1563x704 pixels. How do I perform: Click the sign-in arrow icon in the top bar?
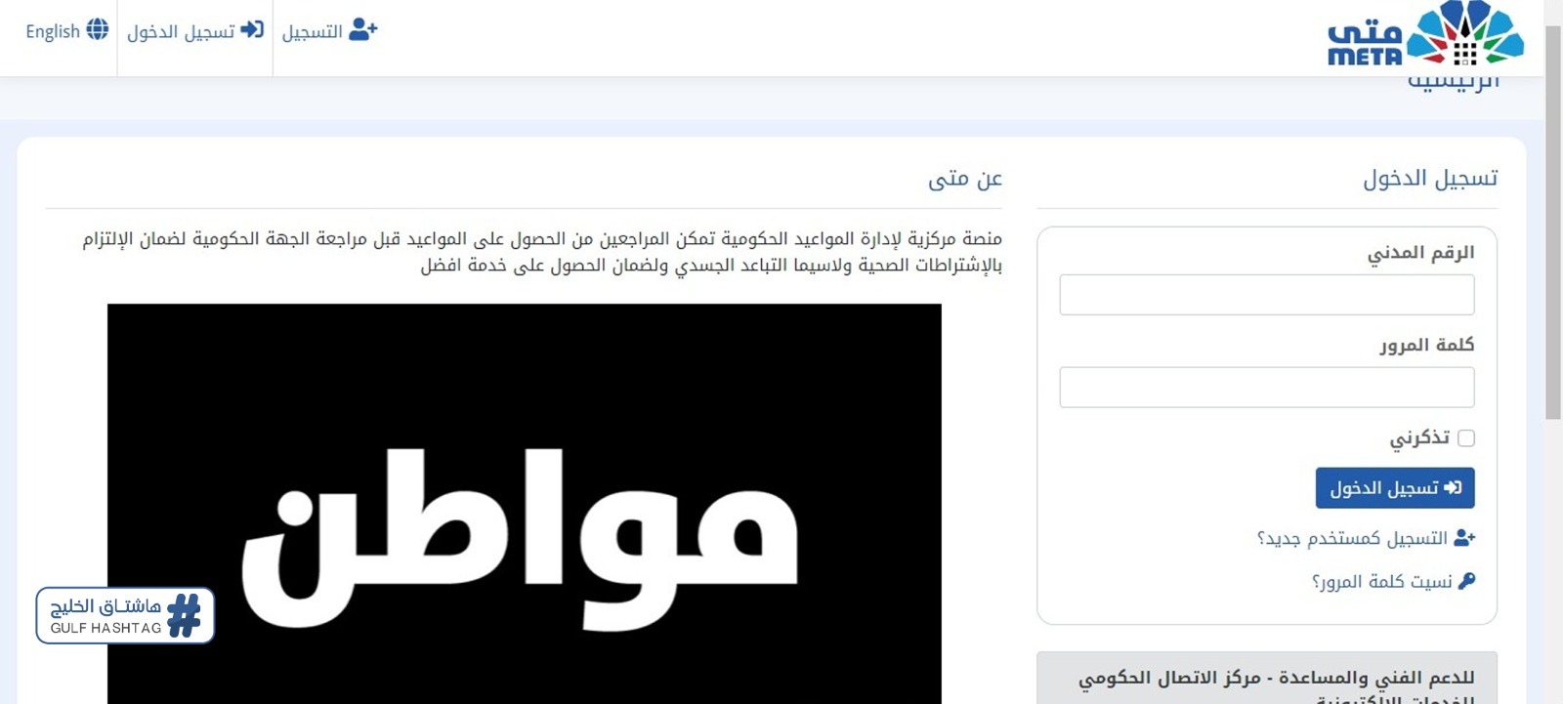point(252,29)
